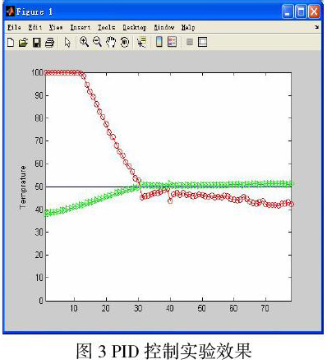Click the dock figure arrow in menu bar
Screen dimensions: 327x364
coord(317,27)
